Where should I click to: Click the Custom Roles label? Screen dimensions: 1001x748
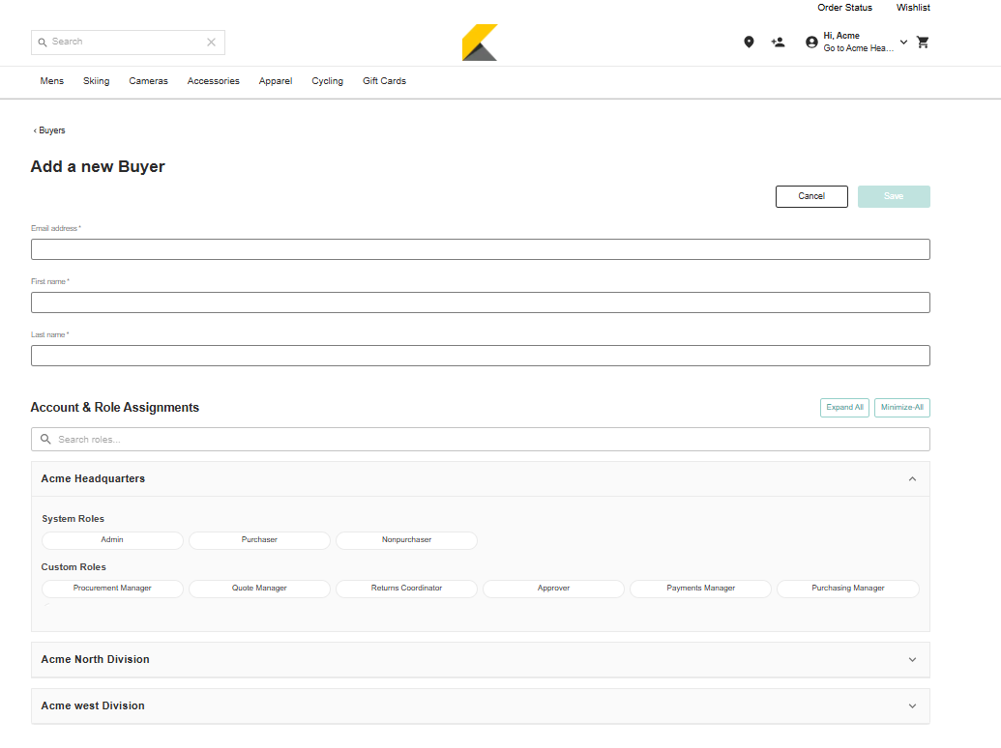[74, 567]
